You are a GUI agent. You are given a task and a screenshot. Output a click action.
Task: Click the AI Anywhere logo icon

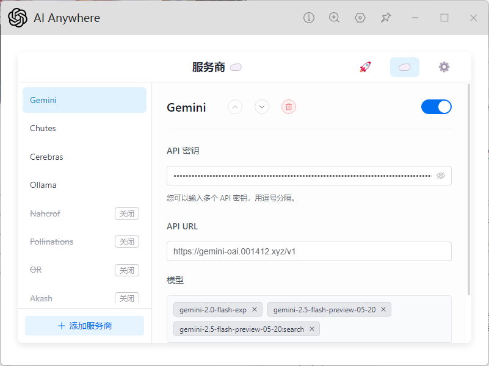18,18
